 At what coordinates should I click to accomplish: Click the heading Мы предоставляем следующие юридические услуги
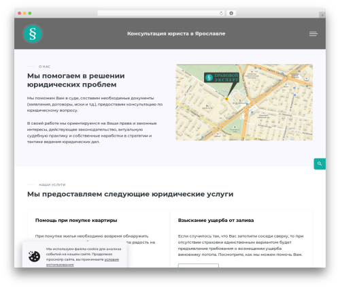131,194
